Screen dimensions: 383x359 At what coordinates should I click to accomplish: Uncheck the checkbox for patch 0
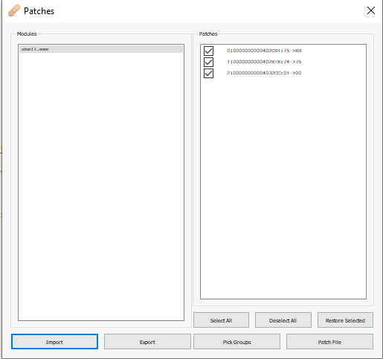(208, 51)
